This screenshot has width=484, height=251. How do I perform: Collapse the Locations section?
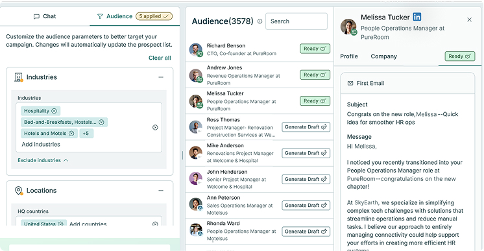(x=161, y=191)
